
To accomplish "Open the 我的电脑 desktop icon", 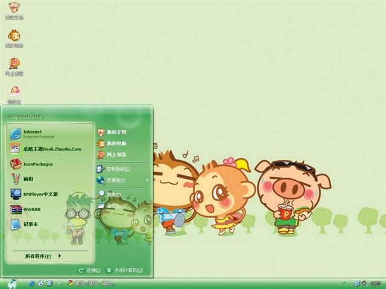I will [14, 39].
